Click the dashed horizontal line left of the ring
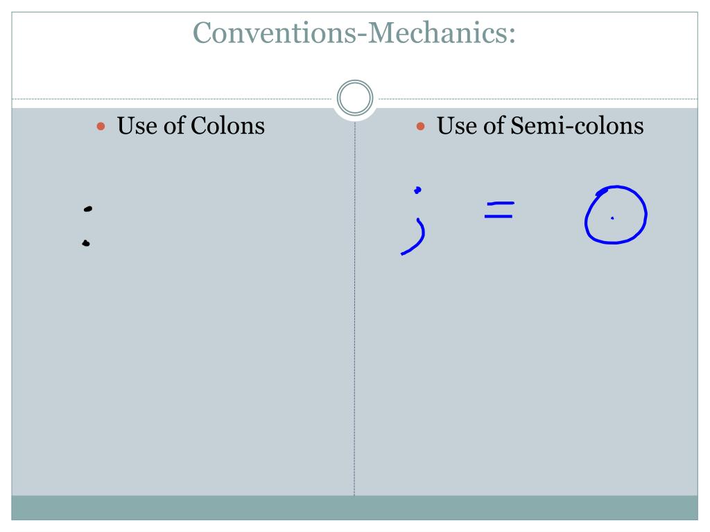Image resolution: width=710 pixels, height=532 pixels. click(x=172, y=98)
